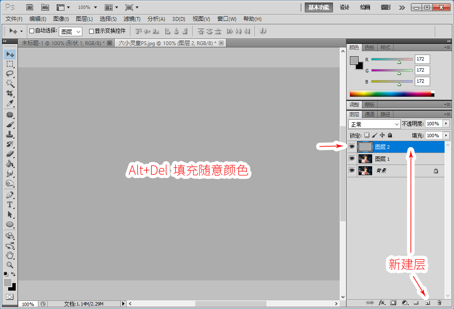Select the Zoom magnifier tool
Image resolution: width=454 pixels, height=309 pixels.
pos(10,265)
